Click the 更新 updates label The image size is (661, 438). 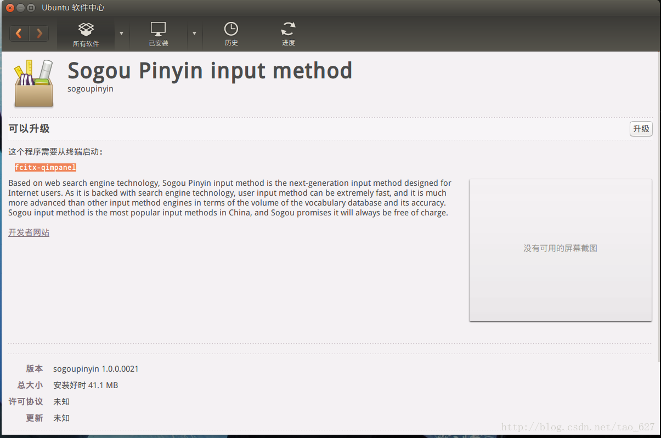pos(34,418)
